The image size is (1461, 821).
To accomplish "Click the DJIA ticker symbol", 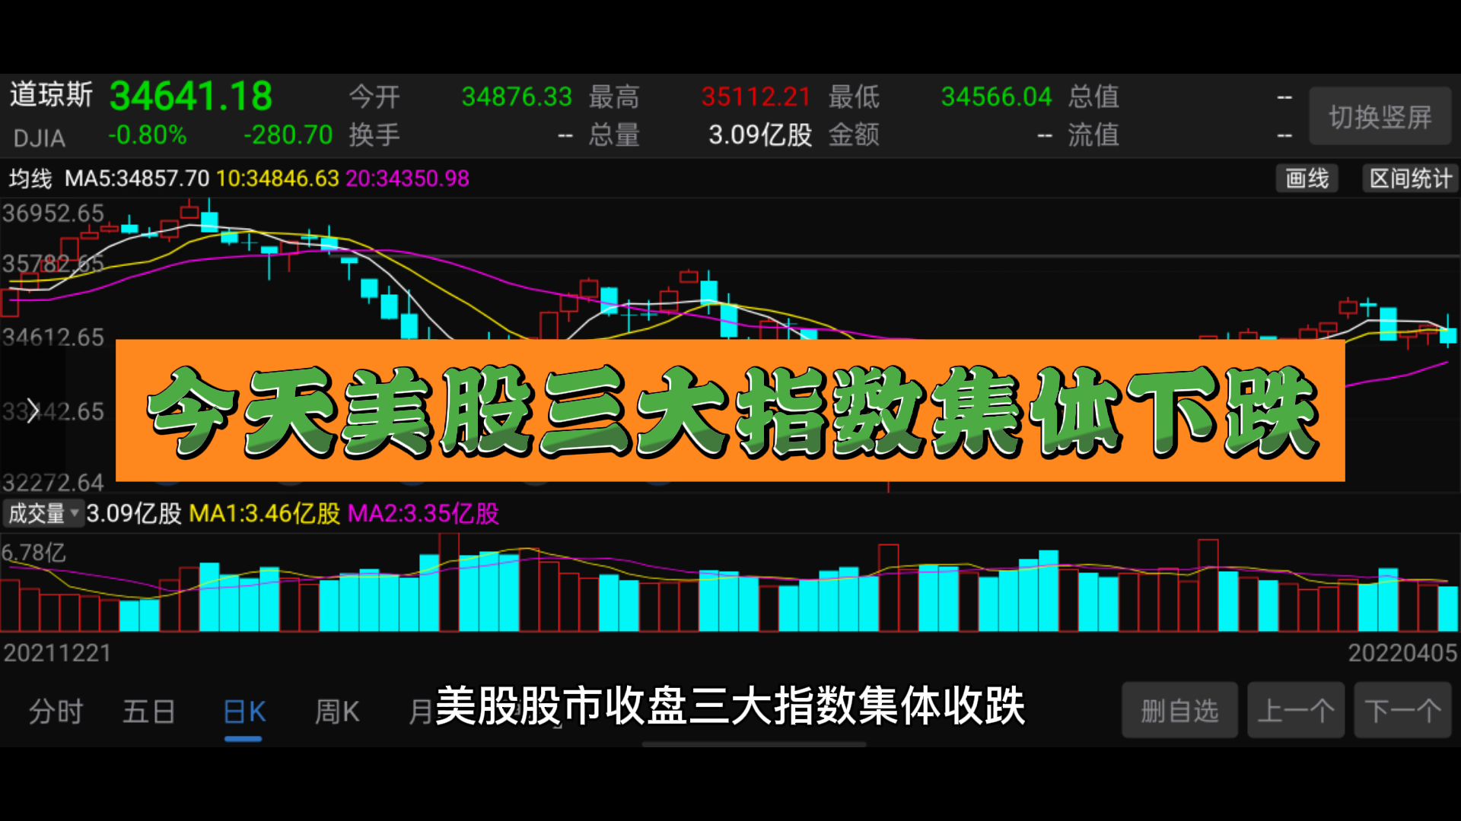I will pos(40,138).
